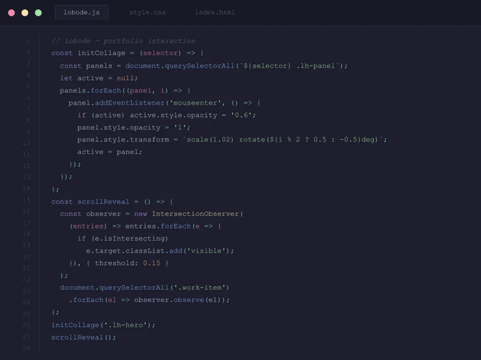This screenshot has width=481, height=360.
Task: Click line number 14 in the gutter
Action: (x=26, y=188)
